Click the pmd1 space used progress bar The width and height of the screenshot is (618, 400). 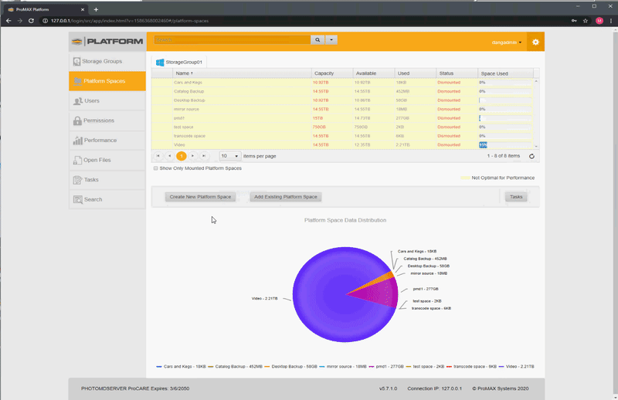tap(505, 118)
